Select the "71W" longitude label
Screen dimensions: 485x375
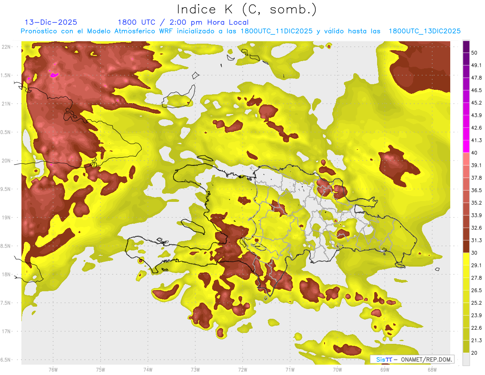coord(290,369)
